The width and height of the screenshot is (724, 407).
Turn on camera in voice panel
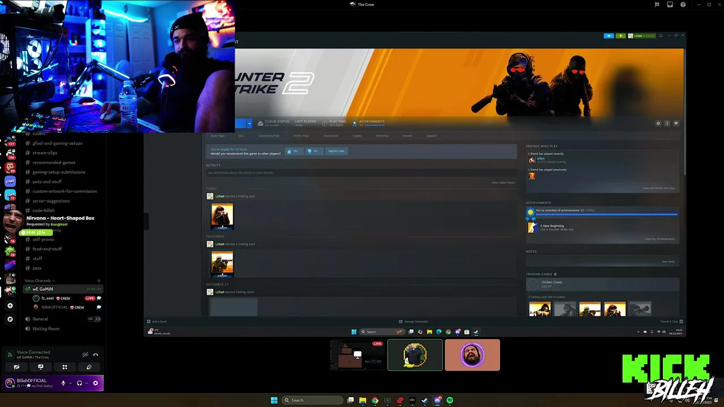(x=16, y=367)
